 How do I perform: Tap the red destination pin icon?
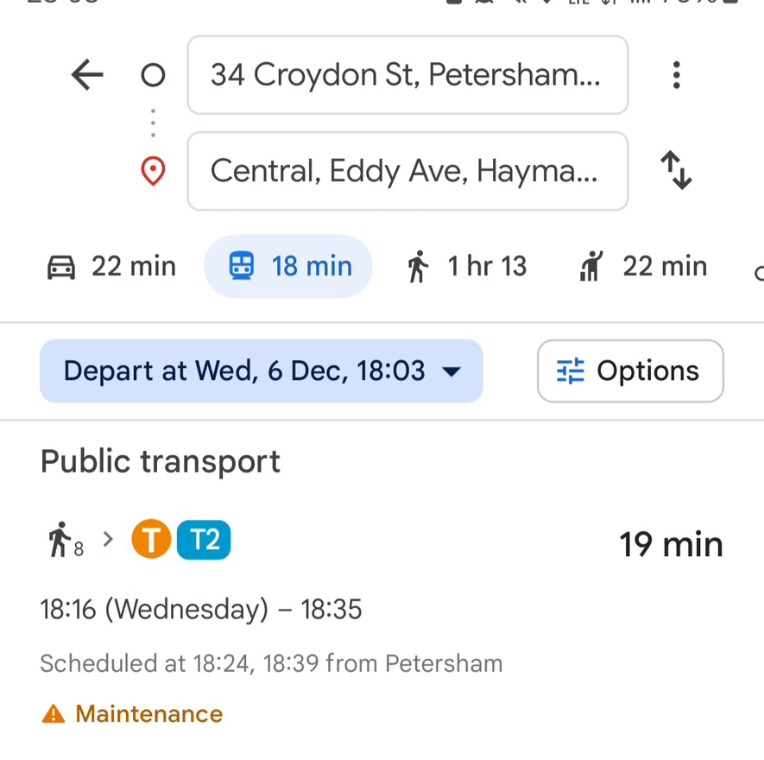point(153,171)
